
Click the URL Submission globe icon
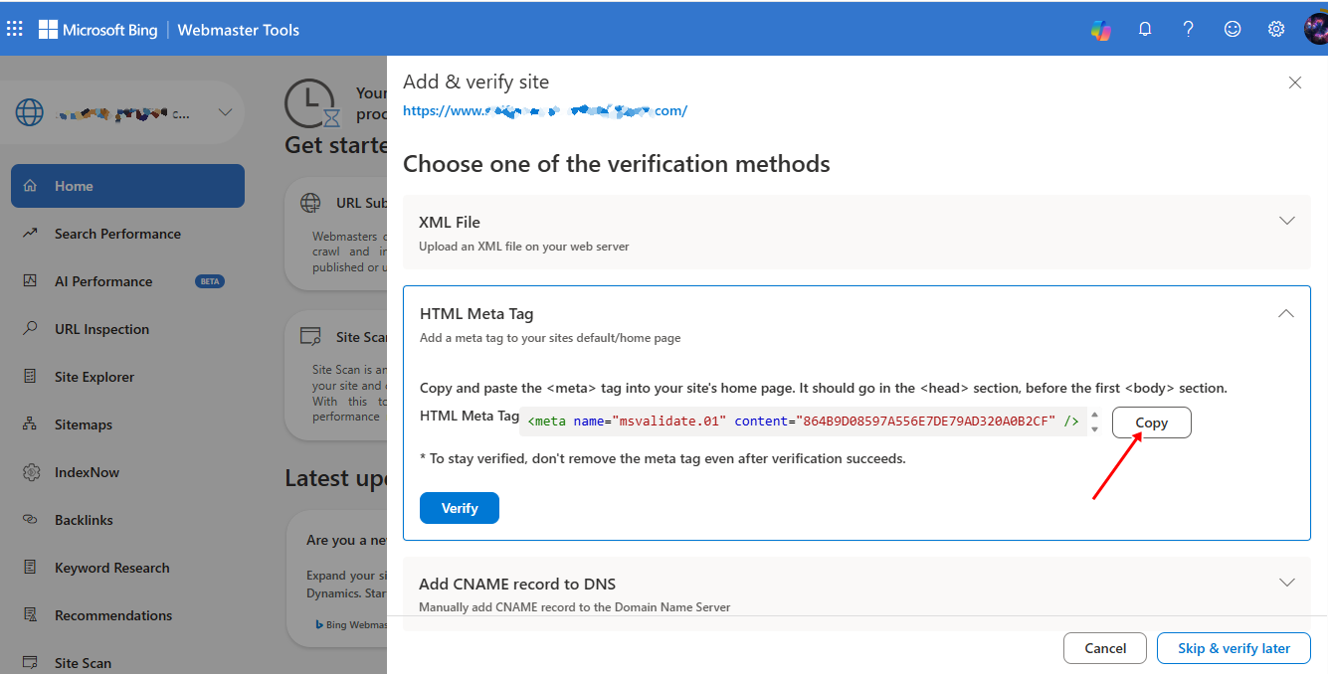311,203
